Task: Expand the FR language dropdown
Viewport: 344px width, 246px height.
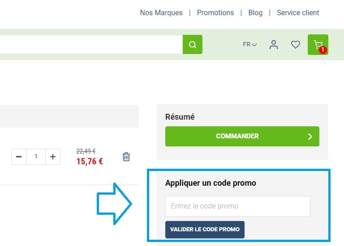Action: tap(250, 45)
